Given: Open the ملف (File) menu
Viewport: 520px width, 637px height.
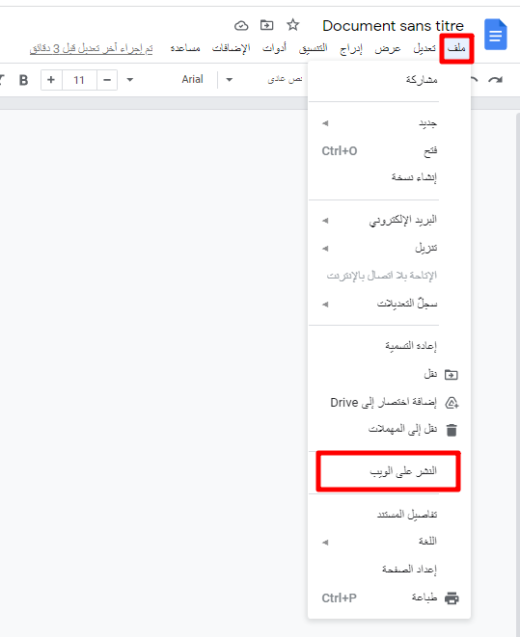Looking at the screenshot, I should point(456,48).
